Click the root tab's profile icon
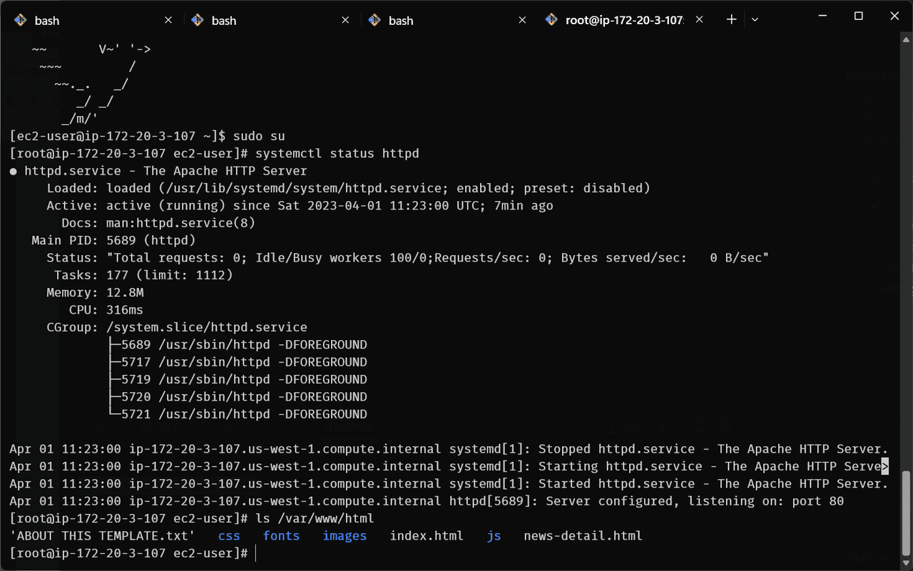This screenshot has width=913, height=571. (x=551, y=20)
